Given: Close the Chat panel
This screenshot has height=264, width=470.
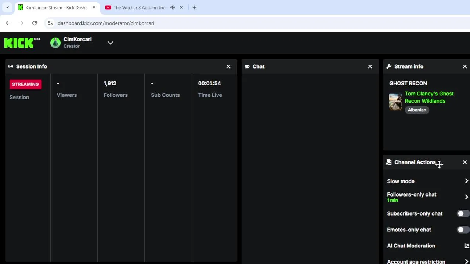Looking at the screenshot, I should click(370, 66).
